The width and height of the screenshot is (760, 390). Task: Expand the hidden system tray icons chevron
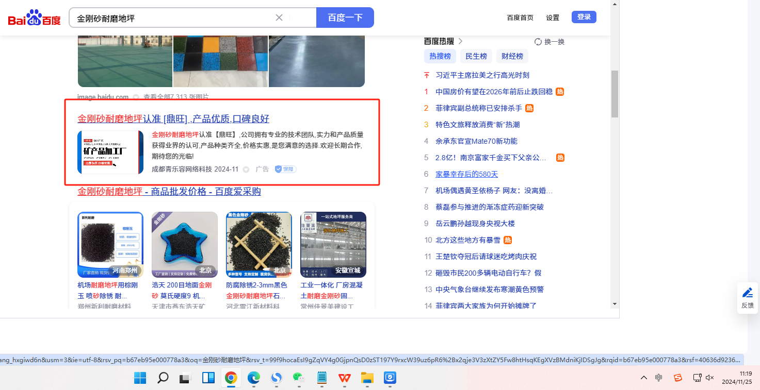[643, 378]
